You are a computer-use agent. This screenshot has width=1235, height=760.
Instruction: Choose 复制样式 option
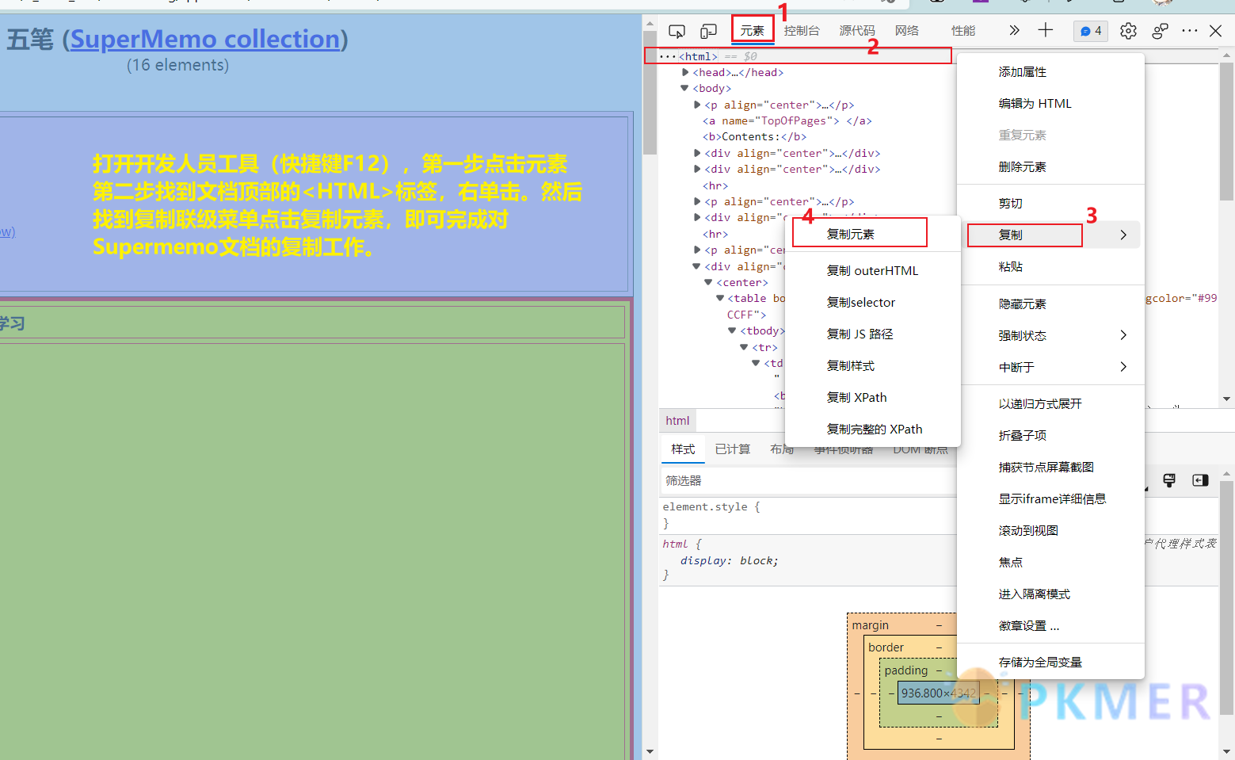point(872,365)
